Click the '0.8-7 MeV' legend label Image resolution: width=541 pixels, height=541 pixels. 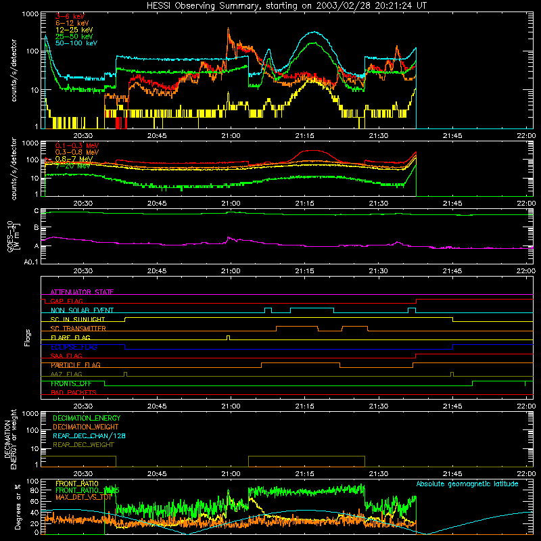click(74, 159)
